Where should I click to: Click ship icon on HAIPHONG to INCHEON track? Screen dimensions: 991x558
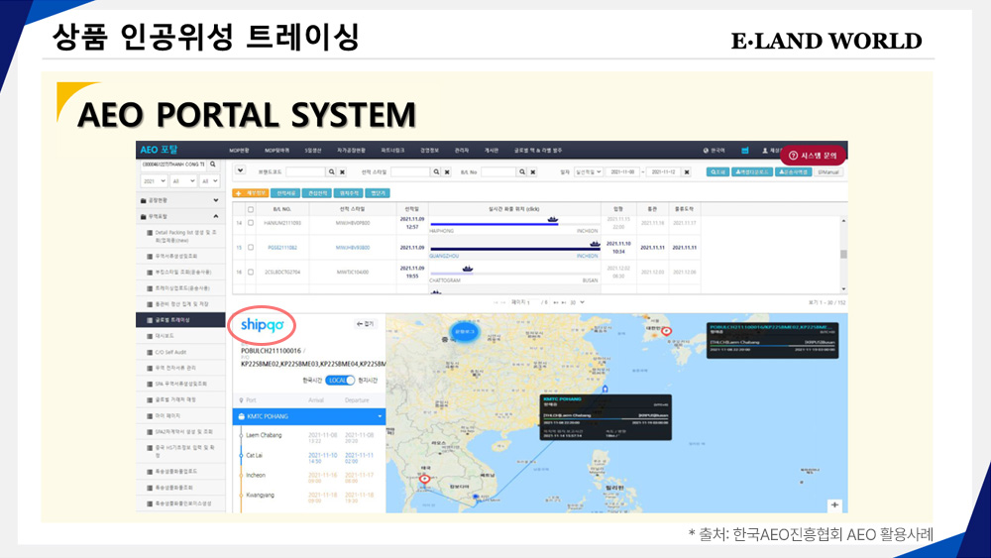coord(552,219)
